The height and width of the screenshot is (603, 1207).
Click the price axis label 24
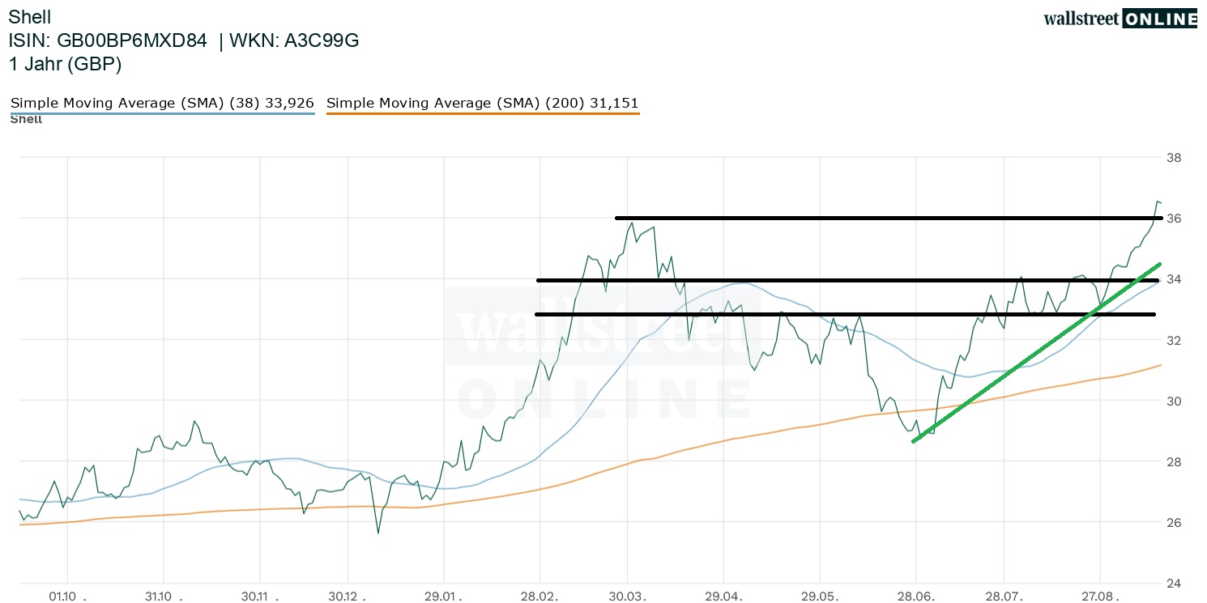click(1174, 584)
